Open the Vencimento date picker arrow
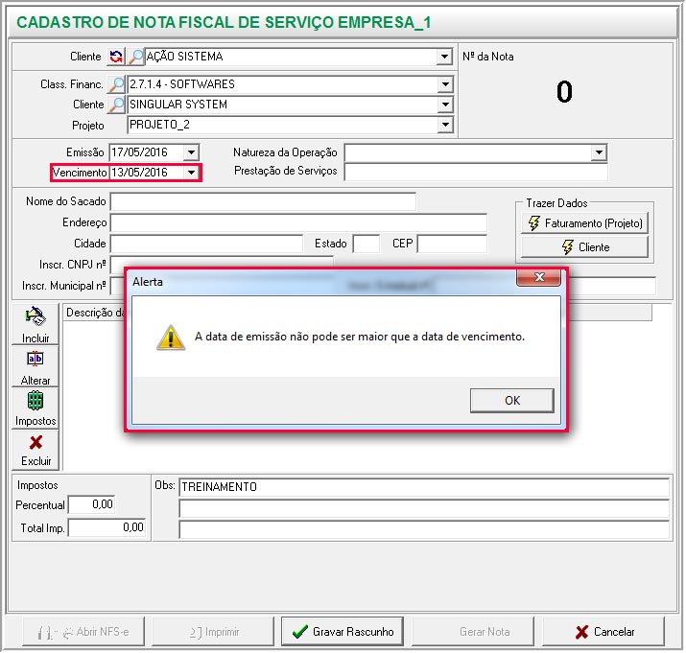686x653 pixels. (191, 173)
